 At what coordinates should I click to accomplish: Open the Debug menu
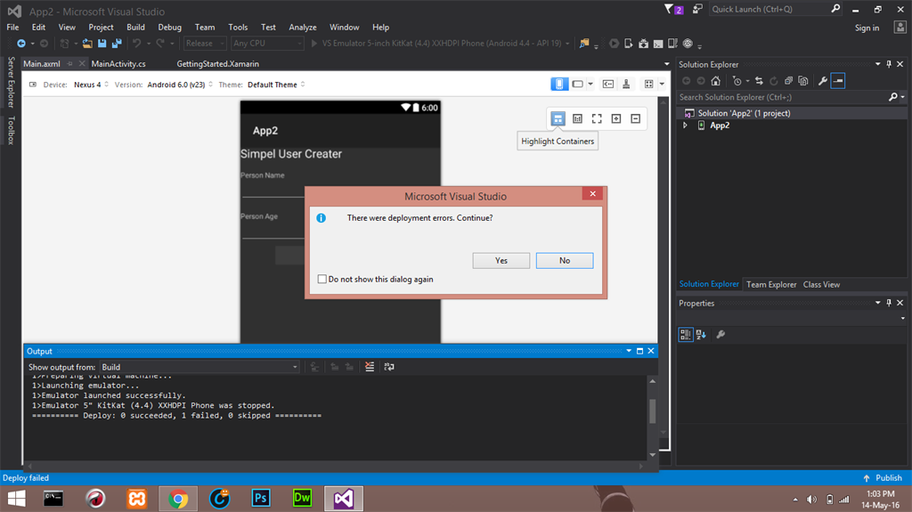pyautogui.click(x=169, y=28)
